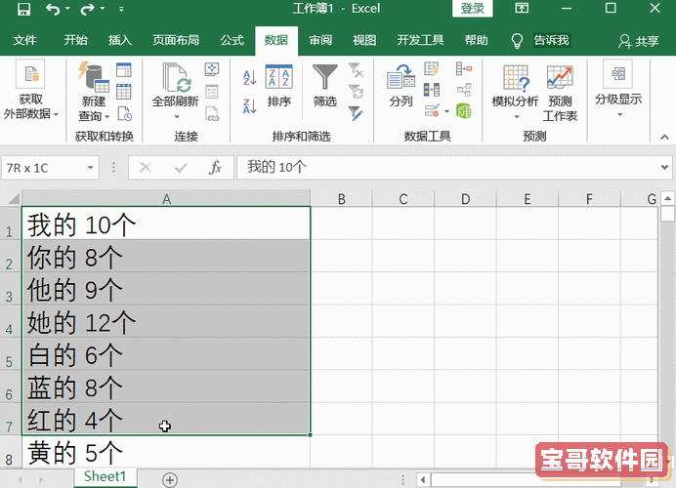Viewport: 676px width, 488px height.
Task: Click the Clear filter icon
Action: click(356, 69)
